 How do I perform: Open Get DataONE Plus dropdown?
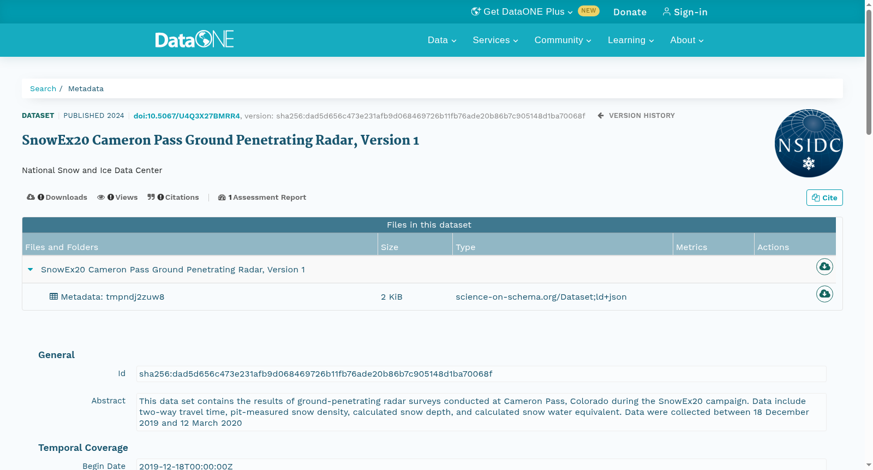[x=522, y=12]
